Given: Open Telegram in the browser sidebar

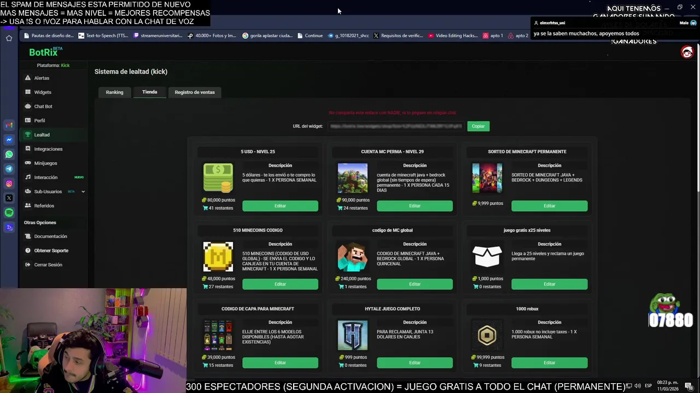Looking at the screenshot, I should (9, 169).
